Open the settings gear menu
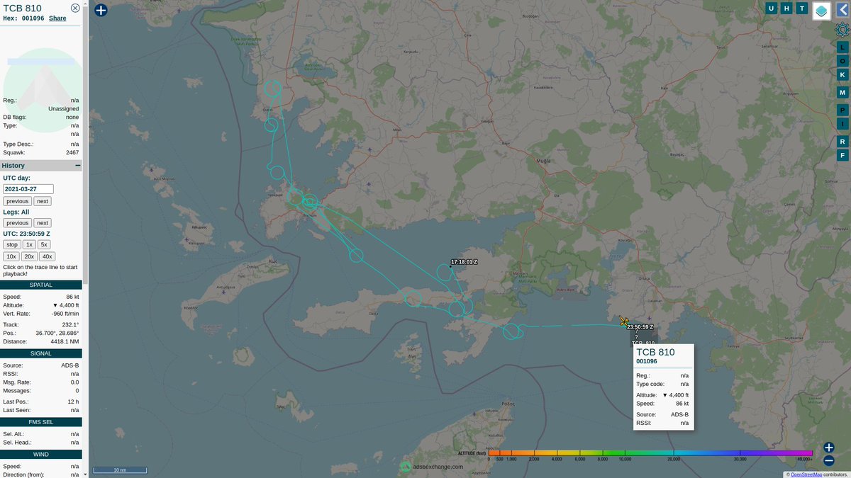Image resolution: width=851 pixels, height=478 pixels. 842,30
